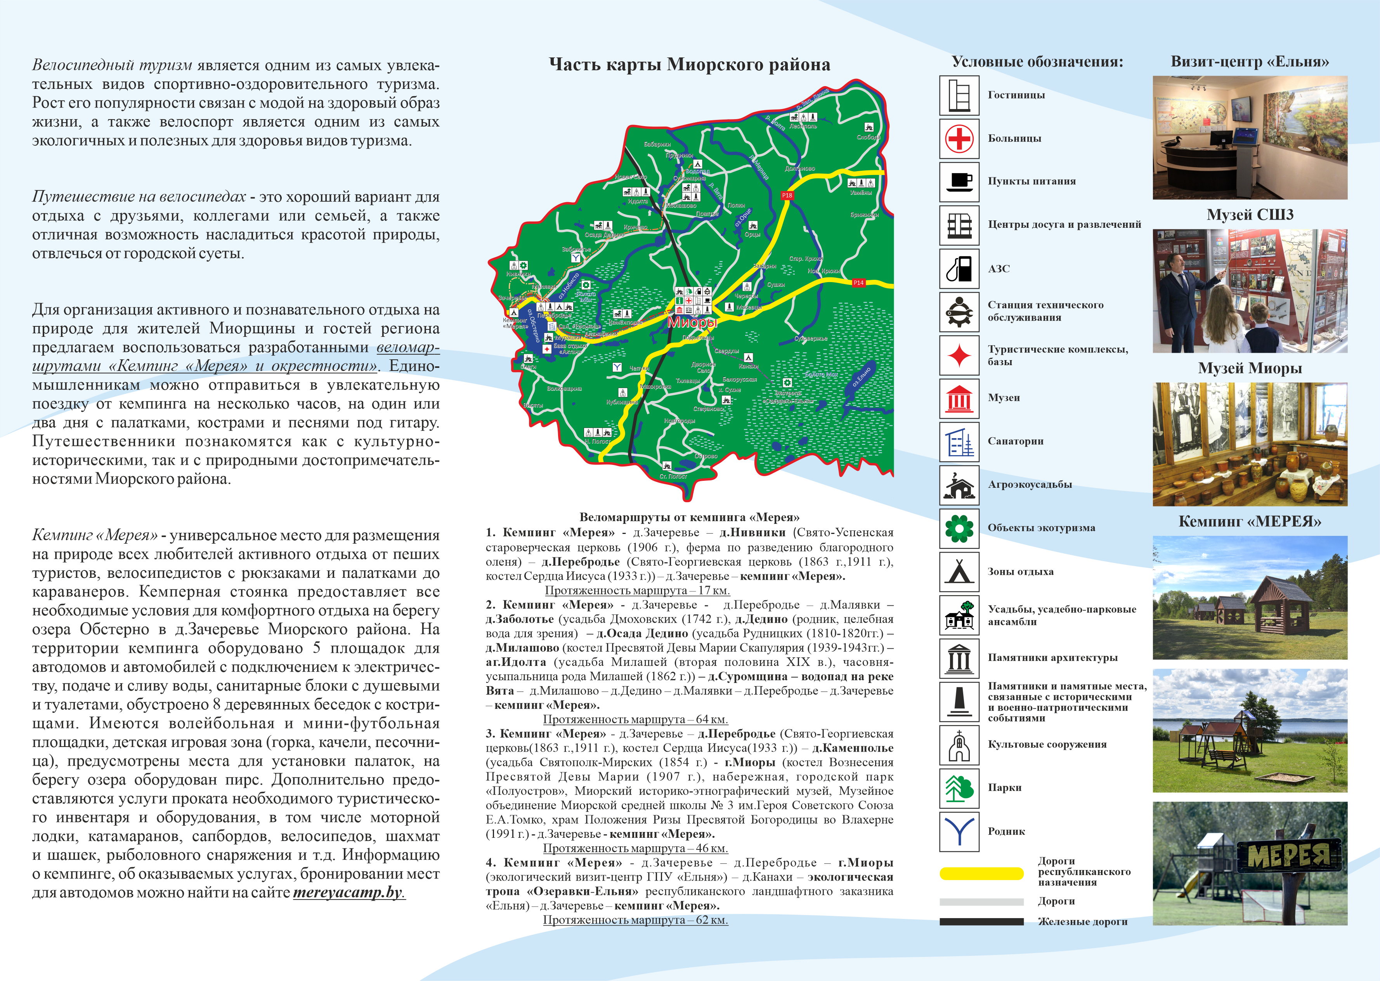Click the columned Памятники архитектуры icon
This screenshot has width=1380, height=981.
pyautogui.click(x=959, y=659)
